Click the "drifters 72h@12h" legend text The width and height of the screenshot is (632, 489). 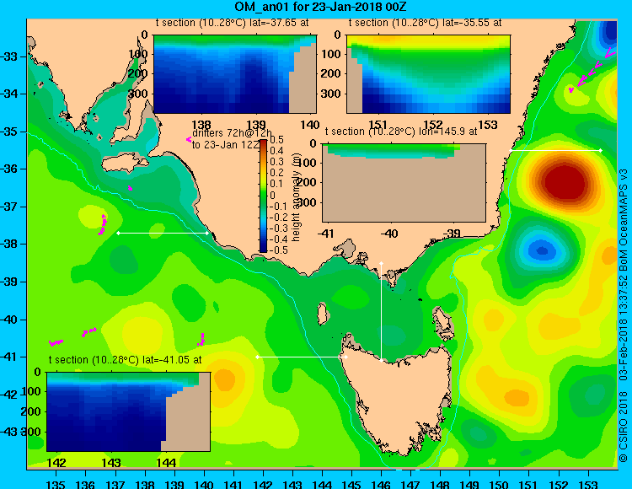pos(233,133)
